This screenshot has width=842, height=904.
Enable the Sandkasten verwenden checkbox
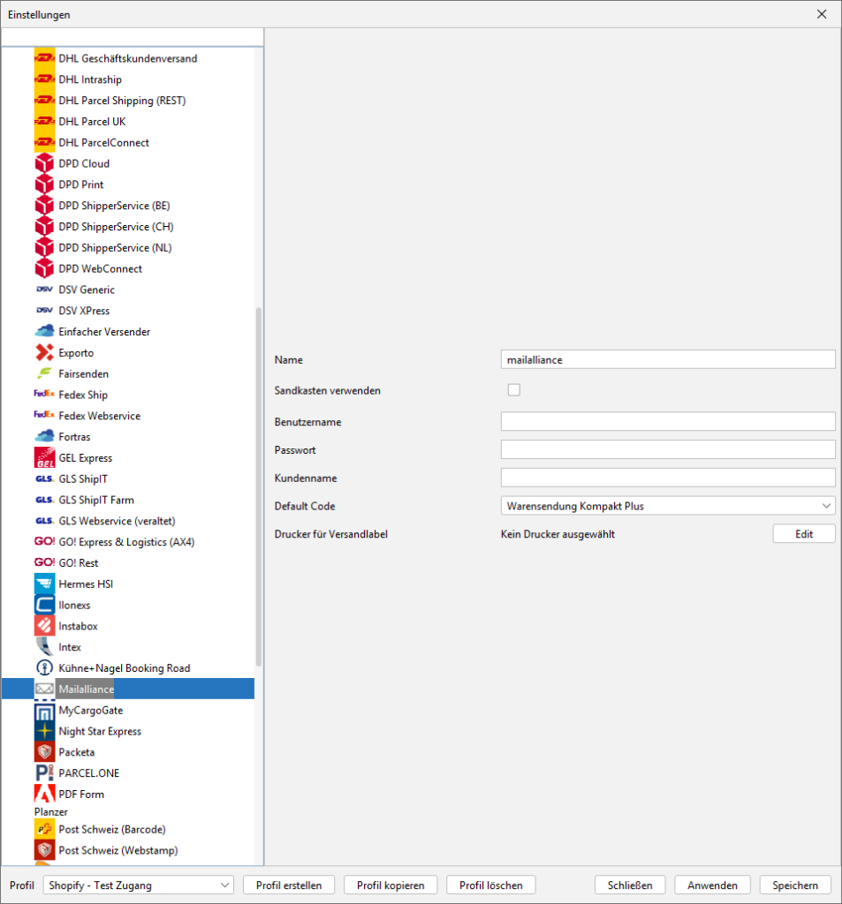[x=513, y=390]
